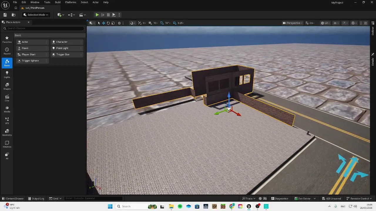Open the Show flags eye dropdown

coord(336,23)
